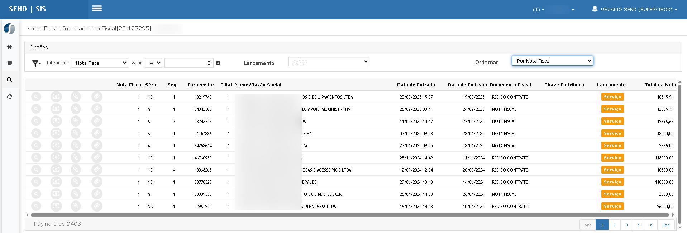The image size is (687, 233).
Task: Open the shopping cart sidebar icon
Action: coord(9,63)
